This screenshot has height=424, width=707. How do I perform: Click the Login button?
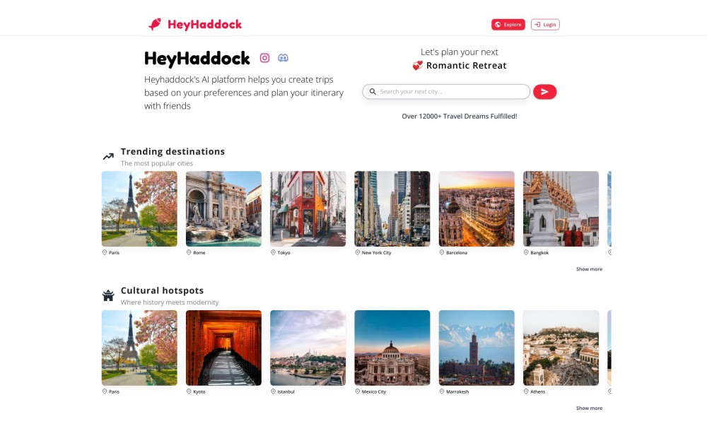point(545,24)
